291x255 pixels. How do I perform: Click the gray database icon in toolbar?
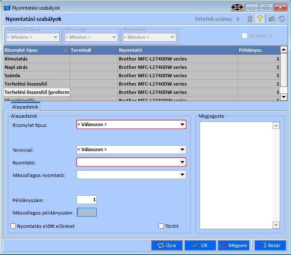click(x=250, y=19)
